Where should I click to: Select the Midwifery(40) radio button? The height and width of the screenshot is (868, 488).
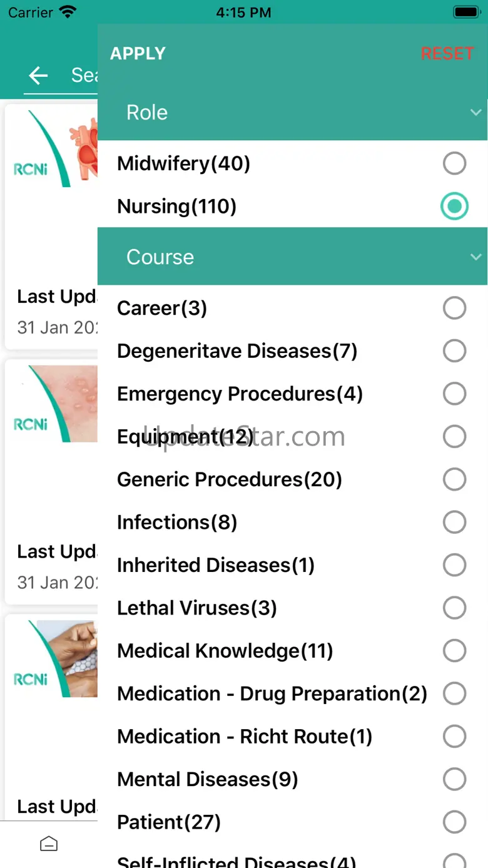(x=454, y=164)
